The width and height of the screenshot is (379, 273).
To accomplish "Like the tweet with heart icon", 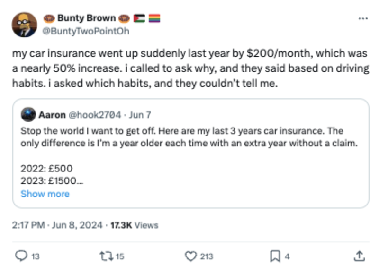I will tap(190, 256).
